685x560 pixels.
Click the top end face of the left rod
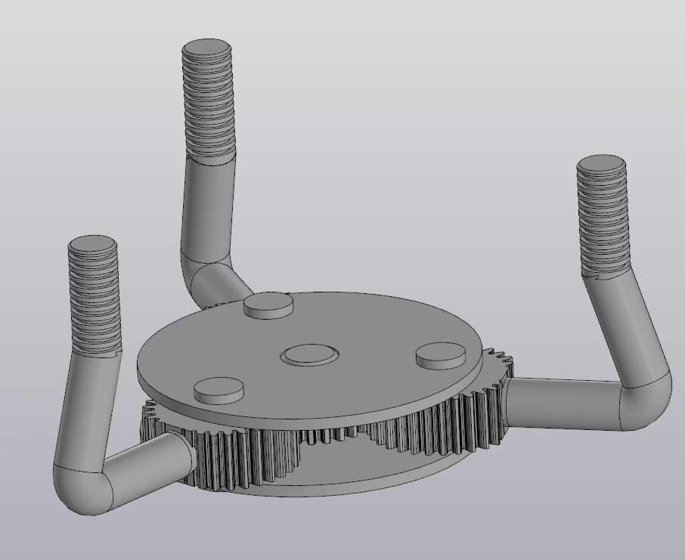pos(92,245)
